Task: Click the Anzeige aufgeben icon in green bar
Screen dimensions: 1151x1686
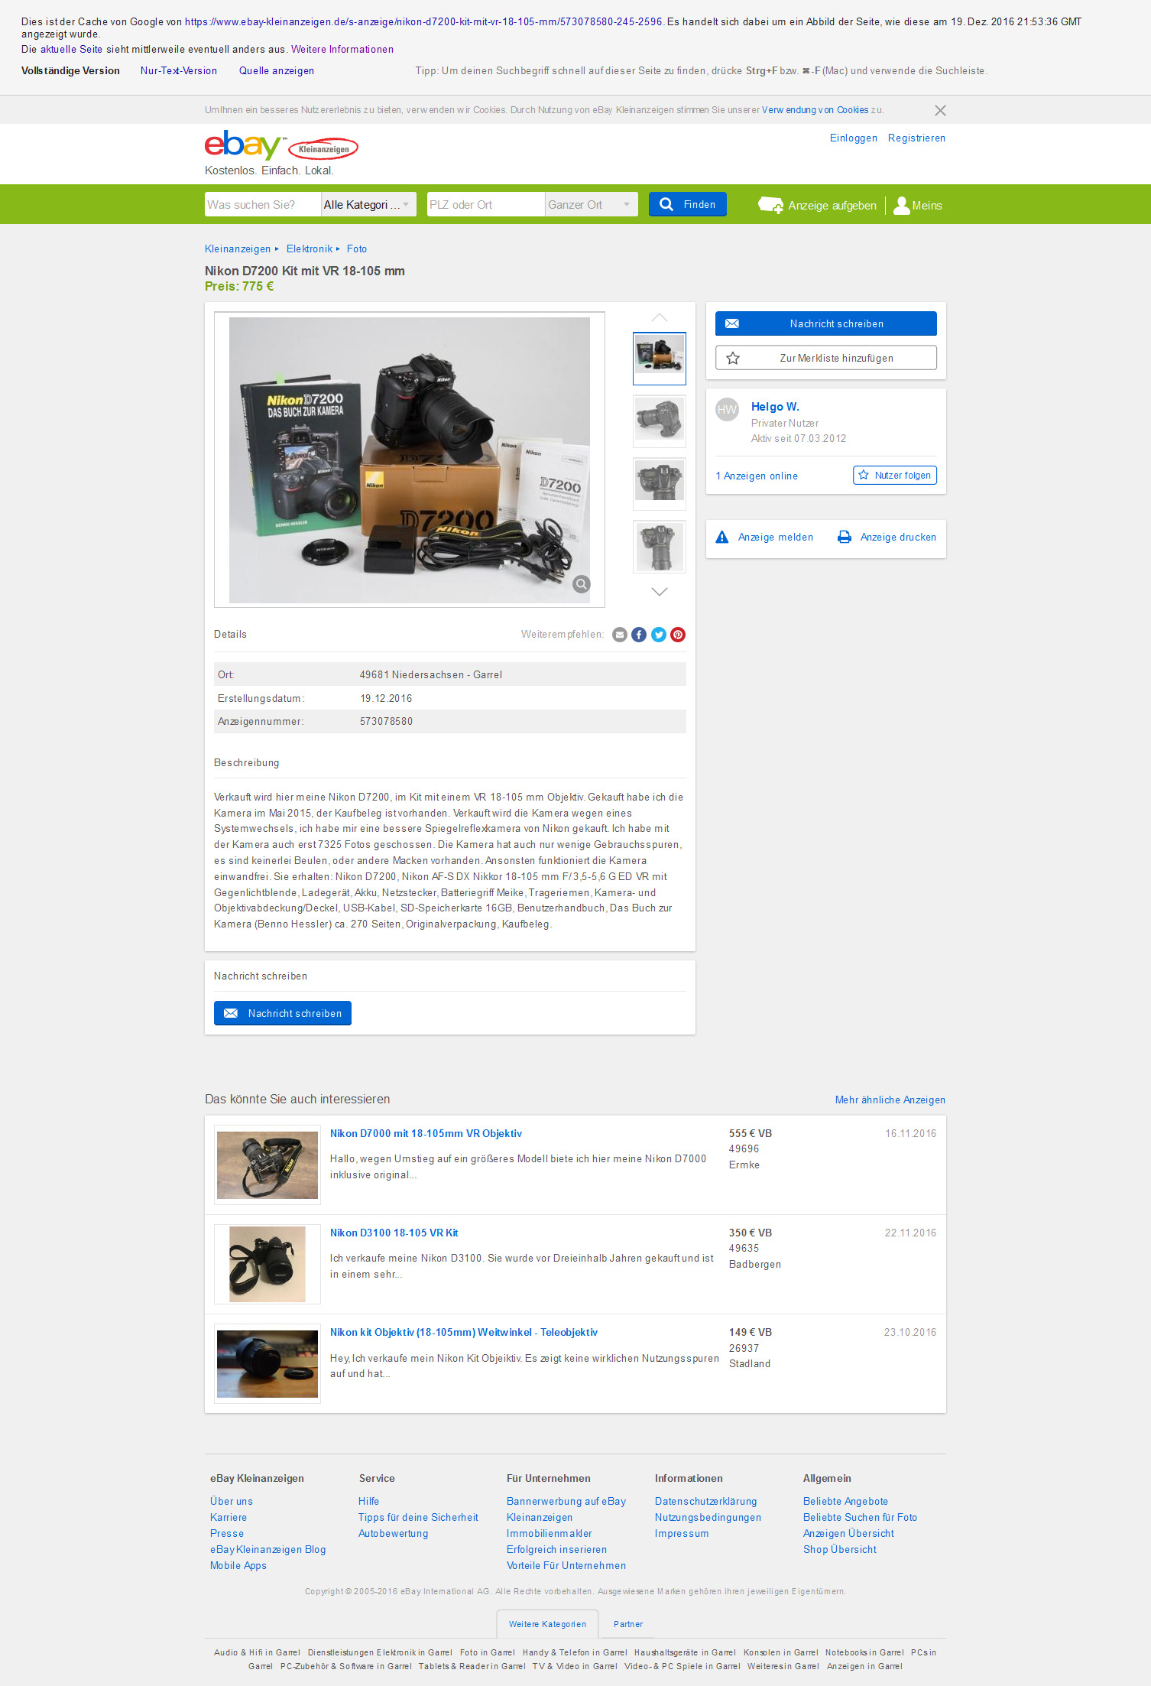Action: click(x=770, y=205)
